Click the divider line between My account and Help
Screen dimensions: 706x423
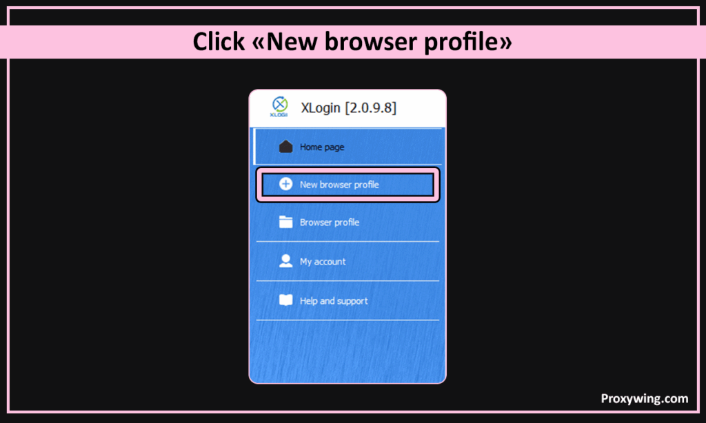click(x=347, y=281)
